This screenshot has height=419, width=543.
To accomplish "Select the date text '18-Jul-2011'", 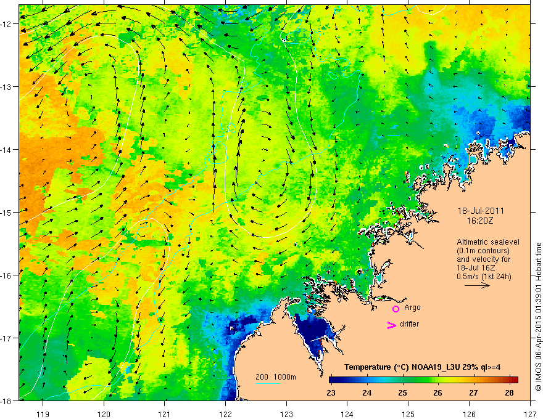I will 481,211.
